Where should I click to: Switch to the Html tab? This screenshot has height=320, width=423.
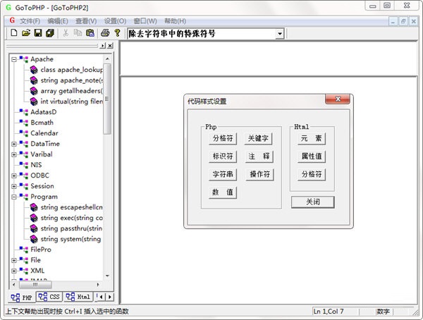(78, 297)
